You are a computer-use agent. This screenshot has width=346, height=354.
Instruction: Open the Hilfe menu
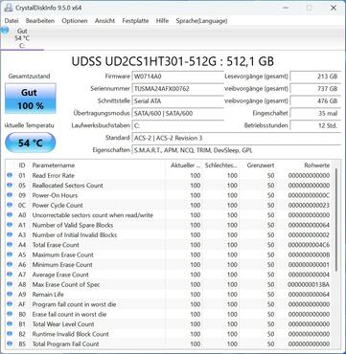[162, 21]
